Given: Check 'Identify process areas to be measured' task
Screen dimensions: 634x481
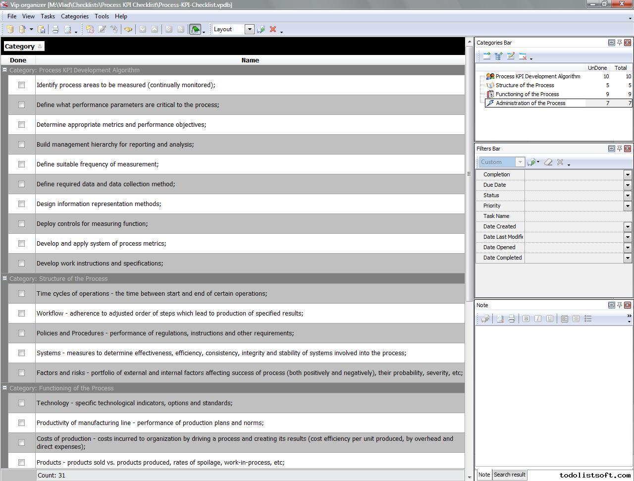Looking at the screenshot, I should coord(21,85).
